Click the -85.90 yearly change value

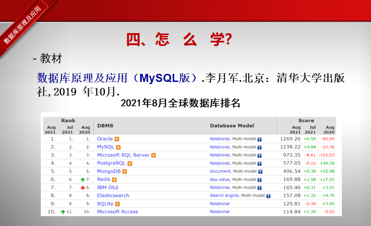point(327,139)
